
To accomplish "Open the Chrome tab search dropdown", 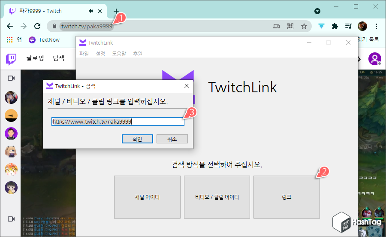I will (317, 11).
